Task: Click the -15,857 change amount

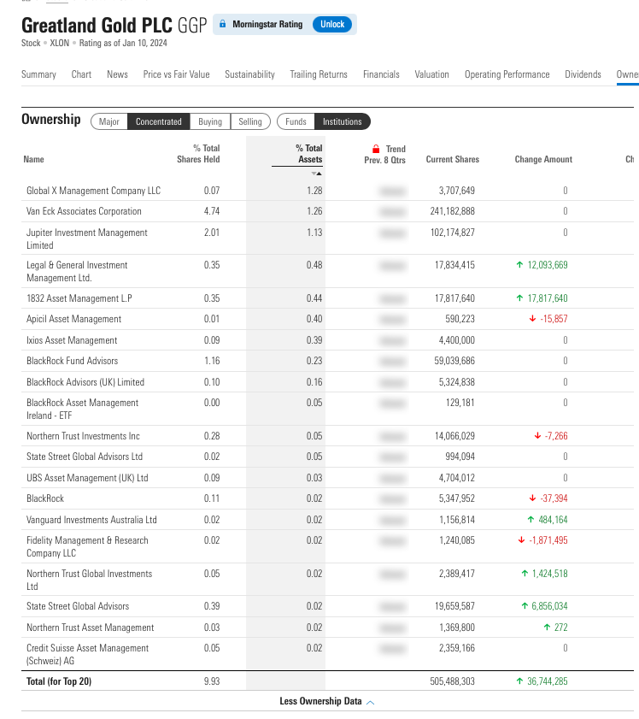Action: (x=554, y=319)
